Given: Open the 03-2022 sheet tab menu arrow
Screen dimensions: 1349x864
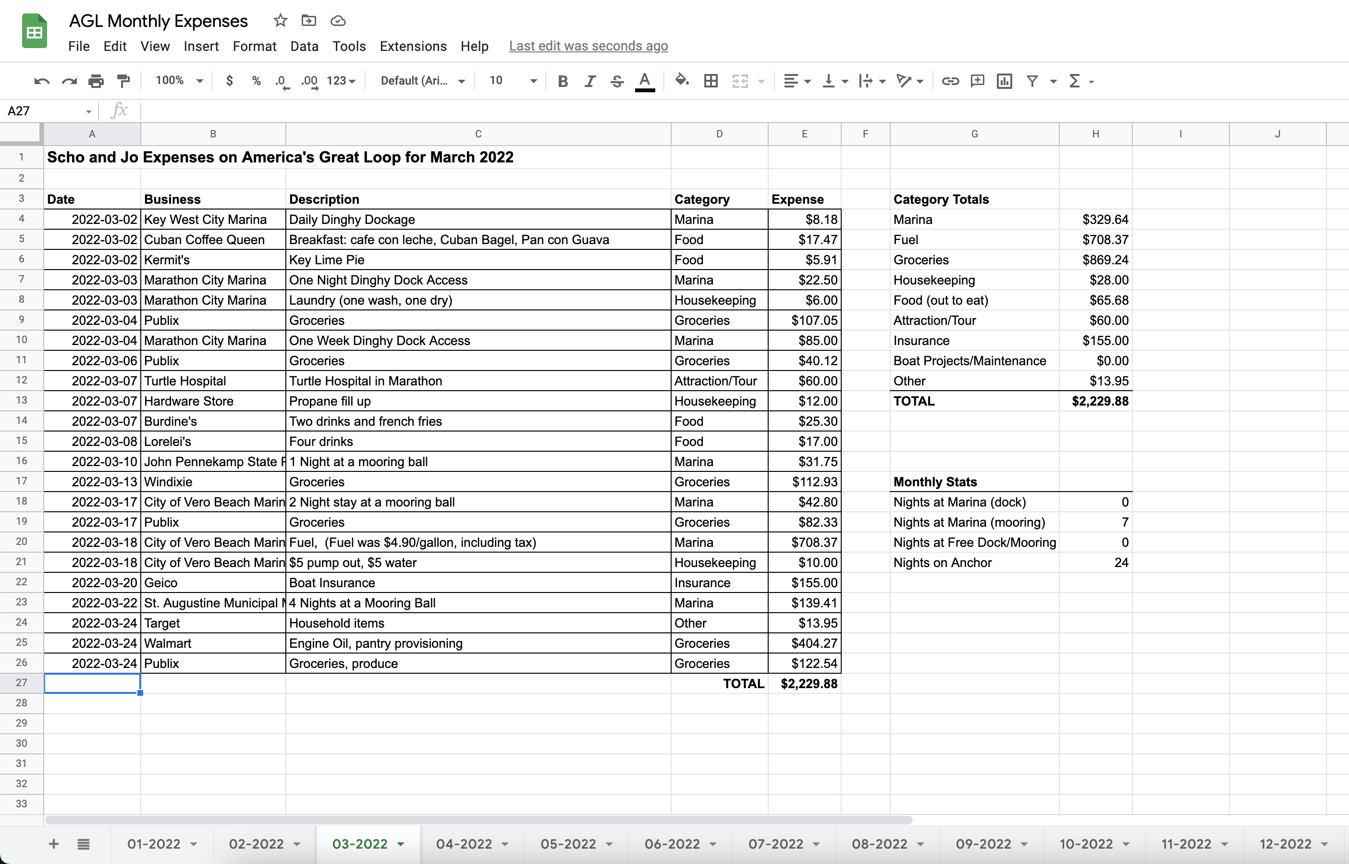Looking at the screenshot, I should click(x=401, y=844).
